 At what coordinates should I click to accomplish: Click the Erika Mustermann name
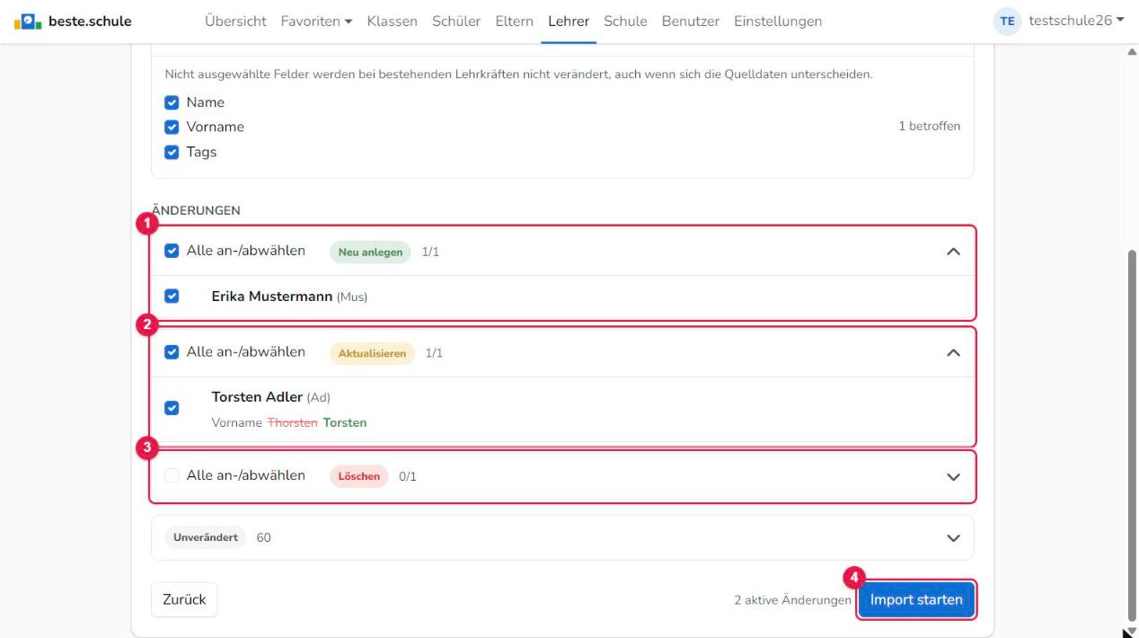[x=272, y=297]
